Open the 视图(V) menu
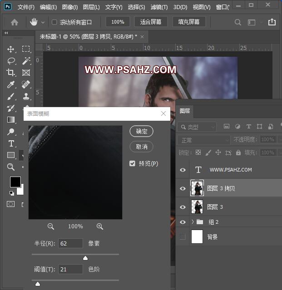This screenshot has height=290, width=282. tap(202, 7)
